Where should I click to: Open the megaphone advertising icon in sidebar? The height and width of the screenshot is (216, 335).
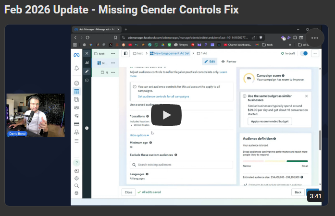(x=76, y=116)
